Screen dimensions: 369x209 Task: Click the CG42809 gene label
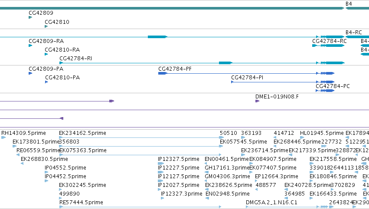(41, 13)
